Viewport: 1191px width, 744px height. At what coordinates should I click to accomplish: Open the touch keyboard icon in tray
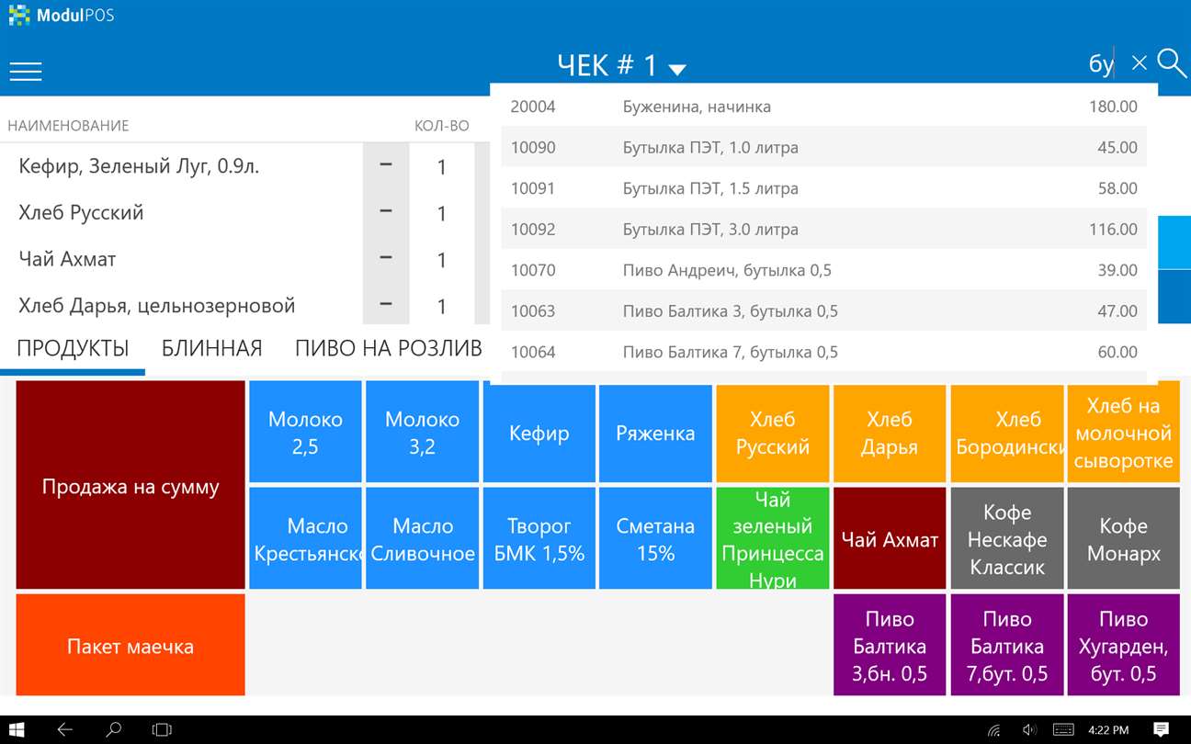(1063, 731)
